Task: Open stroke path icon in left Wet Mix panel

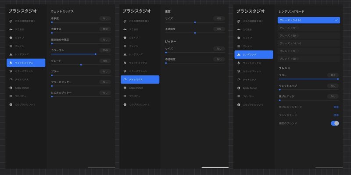Action: (x=11, y=21)
